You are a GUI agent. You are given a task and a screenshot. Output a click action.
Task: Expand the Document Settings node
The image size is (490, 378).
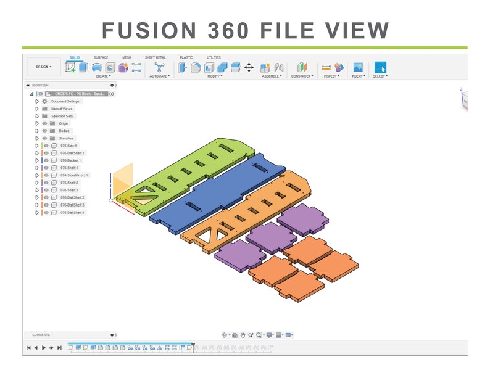coord(37,102)
